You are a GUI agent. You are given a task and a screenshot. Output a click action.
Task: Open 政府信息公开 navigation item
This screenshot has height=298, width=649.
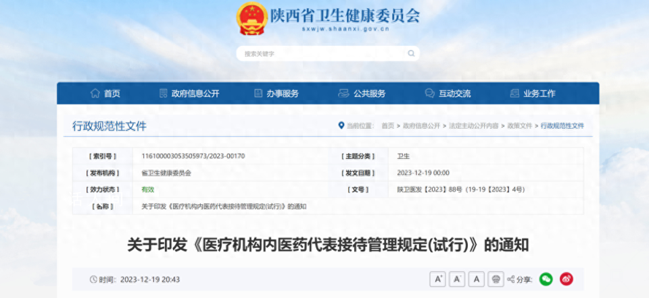pos(195,93)
